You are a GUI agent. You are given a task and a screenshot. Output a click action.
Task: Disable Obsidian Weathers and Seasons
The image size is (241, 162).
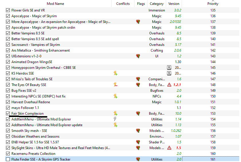[8, 136]
